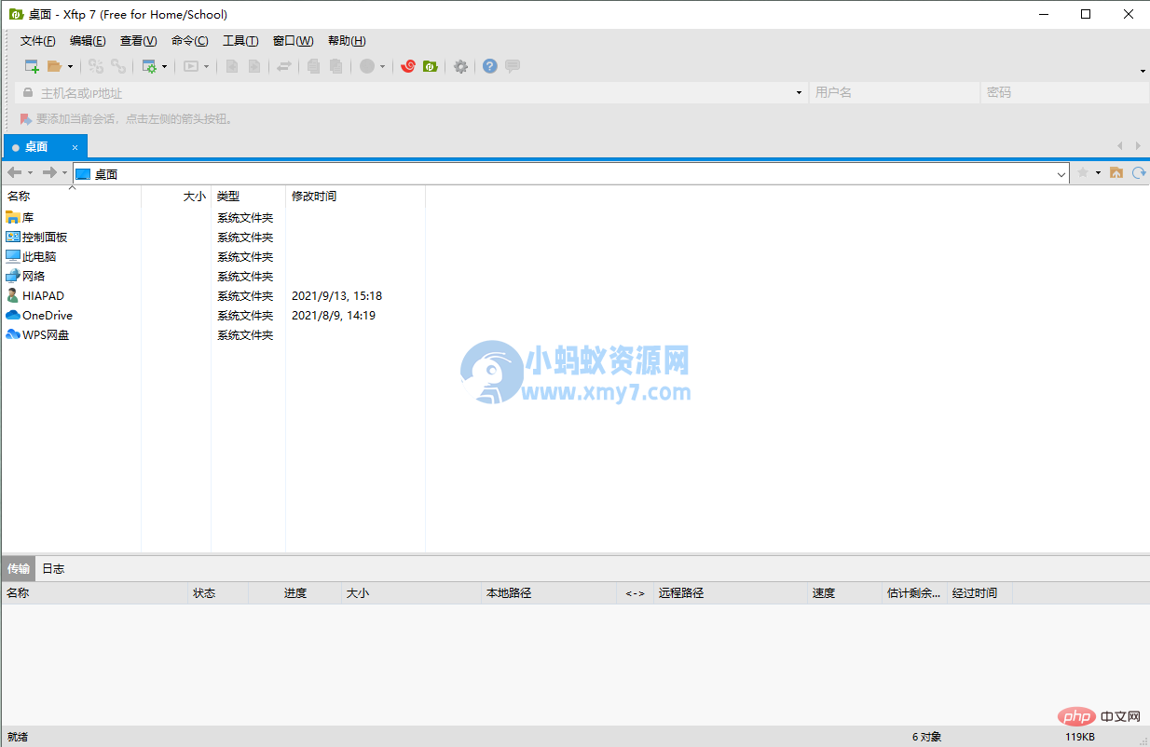This screenshot has height=747, width=1150.
Task: Click the disconnect session icon
Action: 96,66
